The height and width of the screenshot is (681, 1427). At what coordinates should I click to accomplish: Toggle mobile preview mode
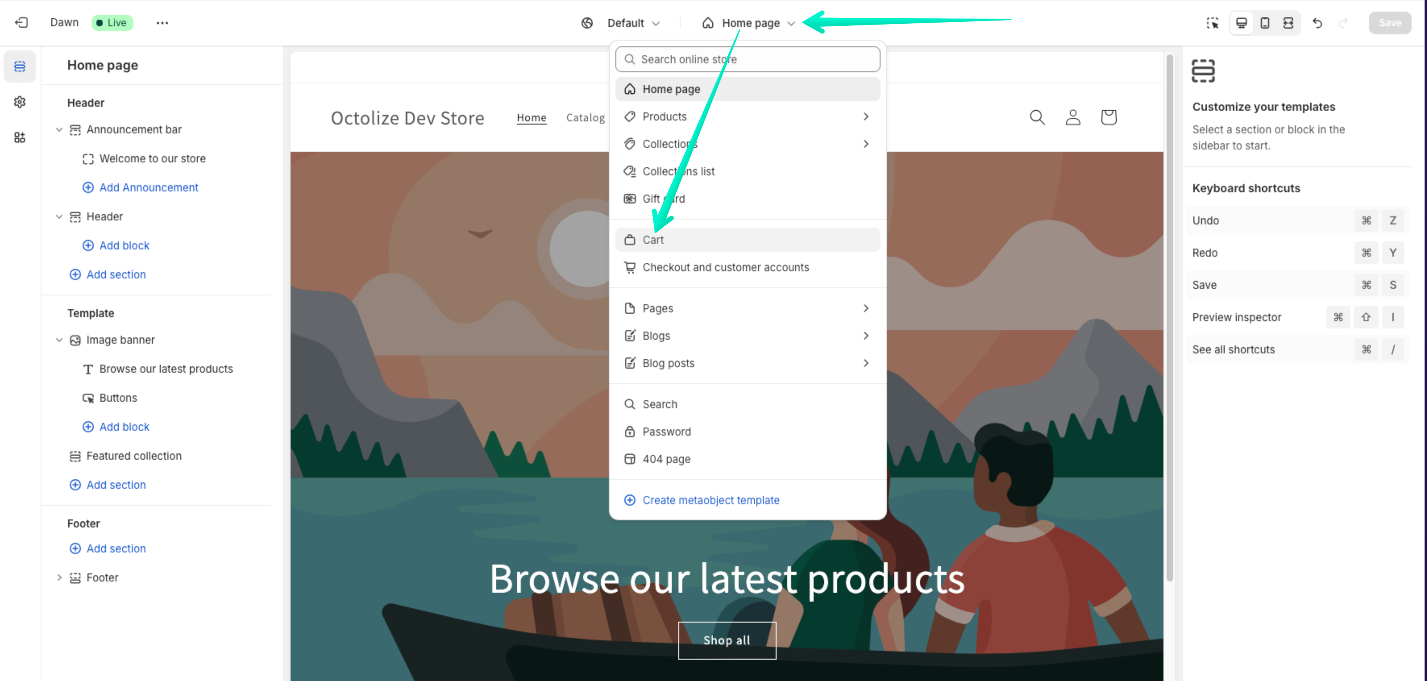click(x=1265, y=23)
